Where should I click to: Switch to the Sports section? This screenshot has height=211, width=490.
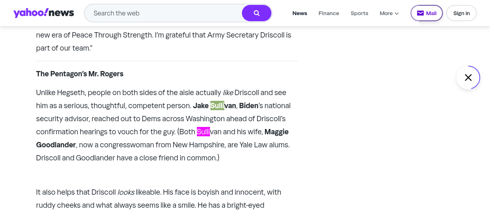point(359,13)
